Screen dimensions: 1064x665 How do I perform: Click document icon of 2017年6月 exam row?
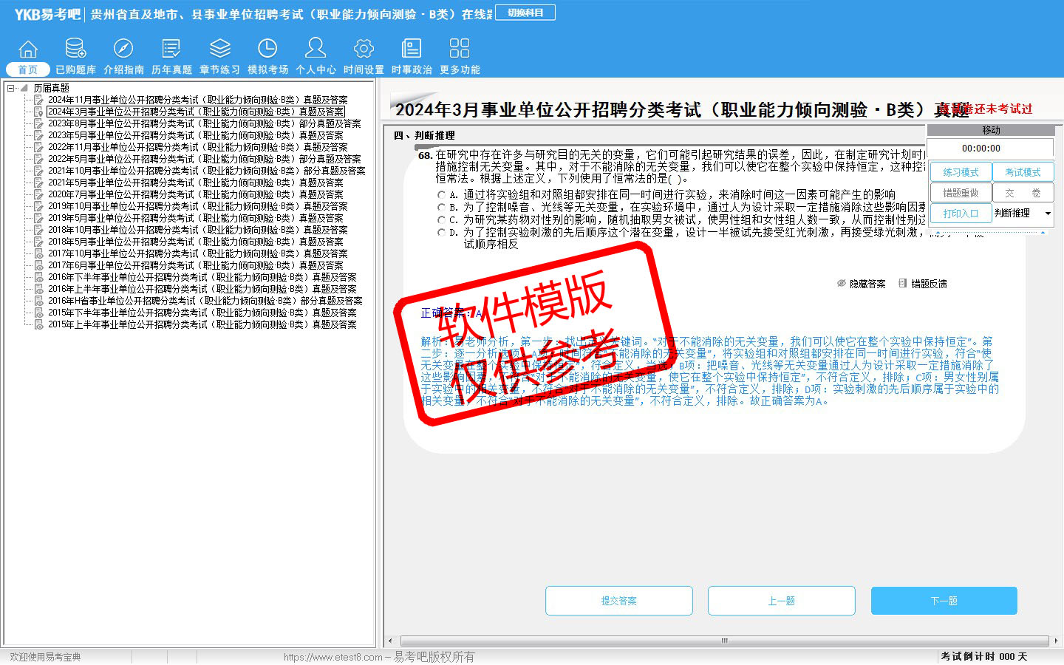tap(38, 265)
